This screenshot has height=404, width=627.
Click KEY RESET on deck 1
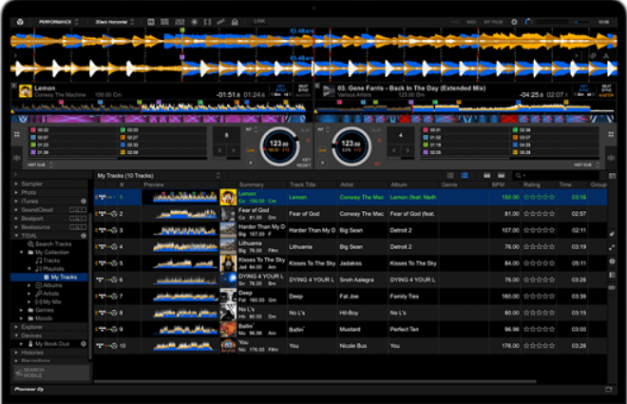304,163
